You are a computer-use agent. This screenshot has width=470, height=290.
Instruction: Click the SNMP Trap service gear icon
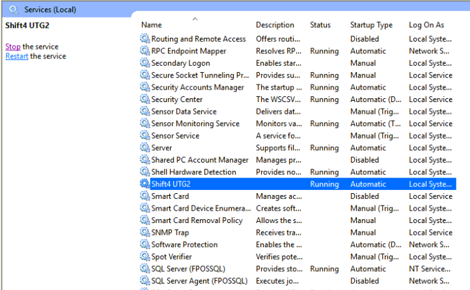click(x=145, y=233)
